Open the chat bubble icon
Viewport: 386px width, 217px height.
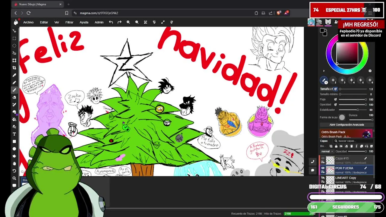coord(312,170)
